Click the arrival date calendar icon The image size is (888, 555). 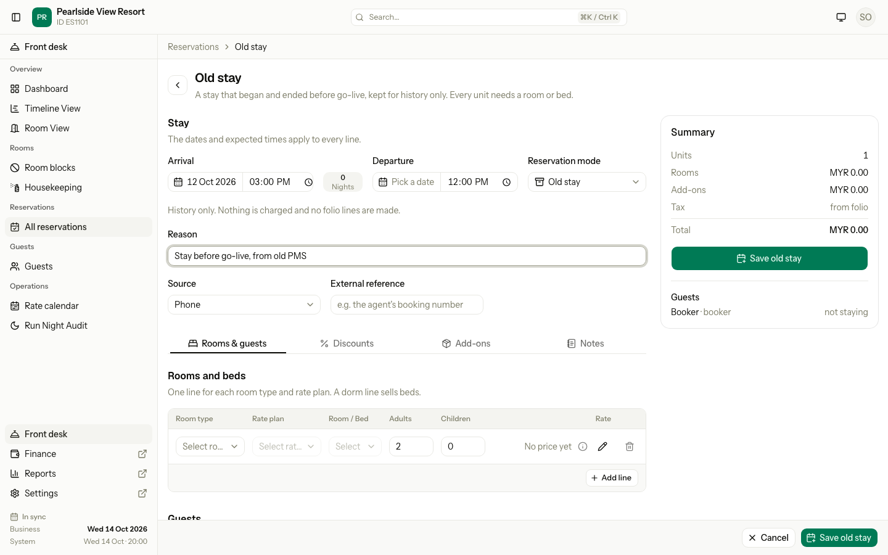pos(178,182)
